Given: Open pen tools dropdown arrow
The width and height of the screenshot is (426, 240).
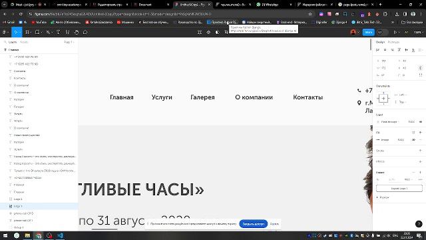Looking at the screenshot, I should 52,33.
